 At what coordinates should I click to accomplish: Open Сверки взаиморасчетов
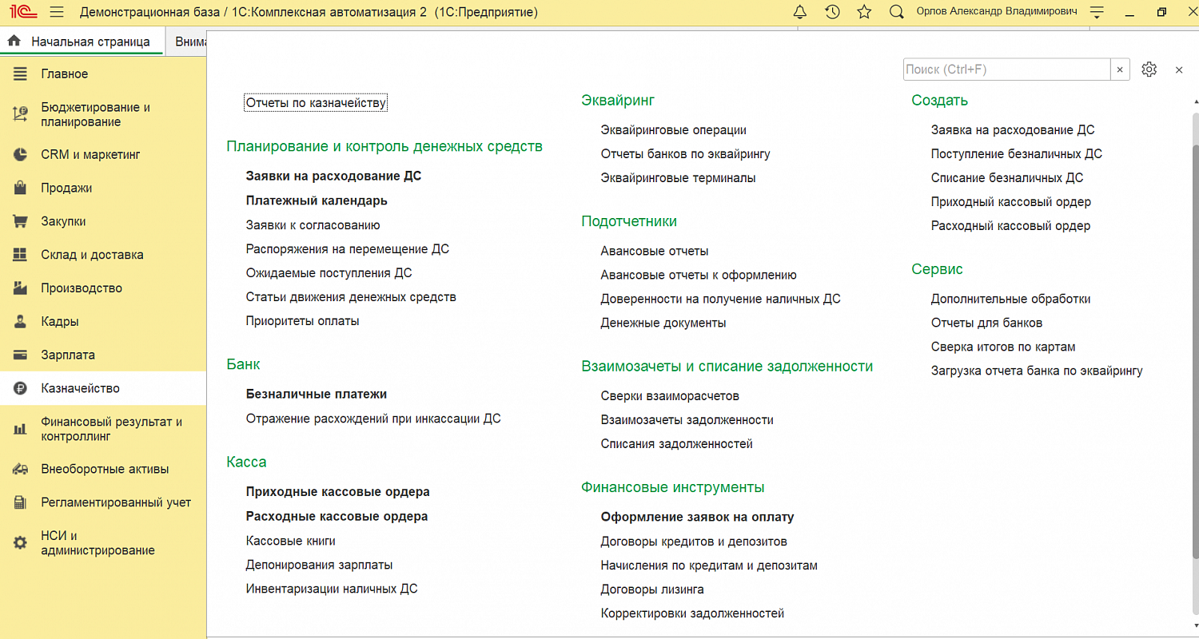click(670, 395)
